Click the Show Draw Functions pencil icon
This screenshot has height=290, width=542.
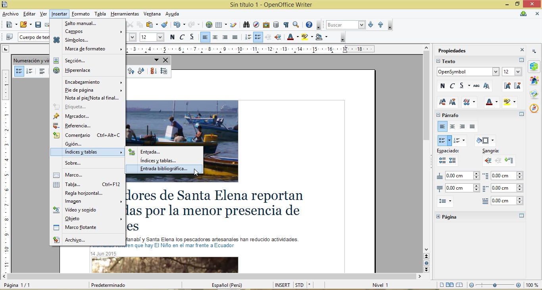[233, 25]
